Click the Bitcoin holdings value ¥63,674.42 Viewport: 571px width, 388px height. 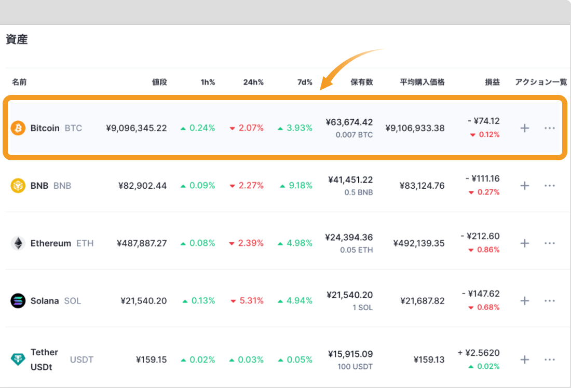pyautogui.click(x=349, y=122)
